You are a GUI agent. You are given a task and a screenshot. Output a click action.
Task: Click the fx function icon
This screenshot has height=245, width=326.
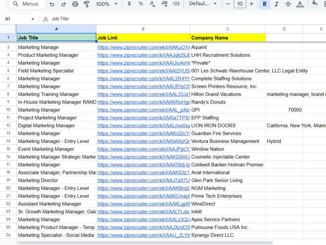46,19
